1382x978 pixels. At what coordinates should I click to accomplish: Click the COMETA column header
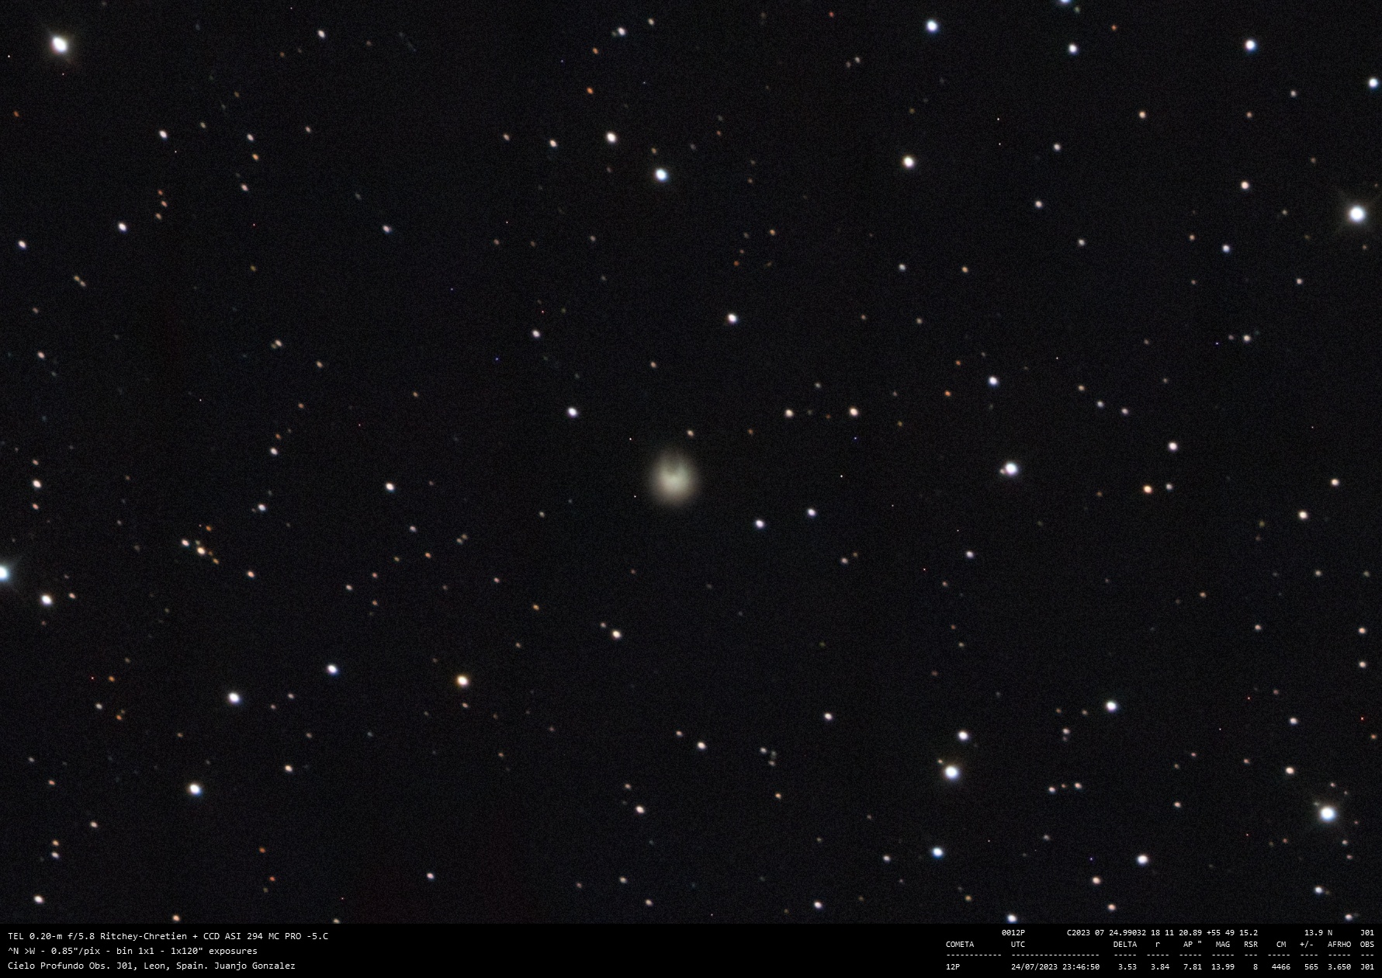coord(959,945)
